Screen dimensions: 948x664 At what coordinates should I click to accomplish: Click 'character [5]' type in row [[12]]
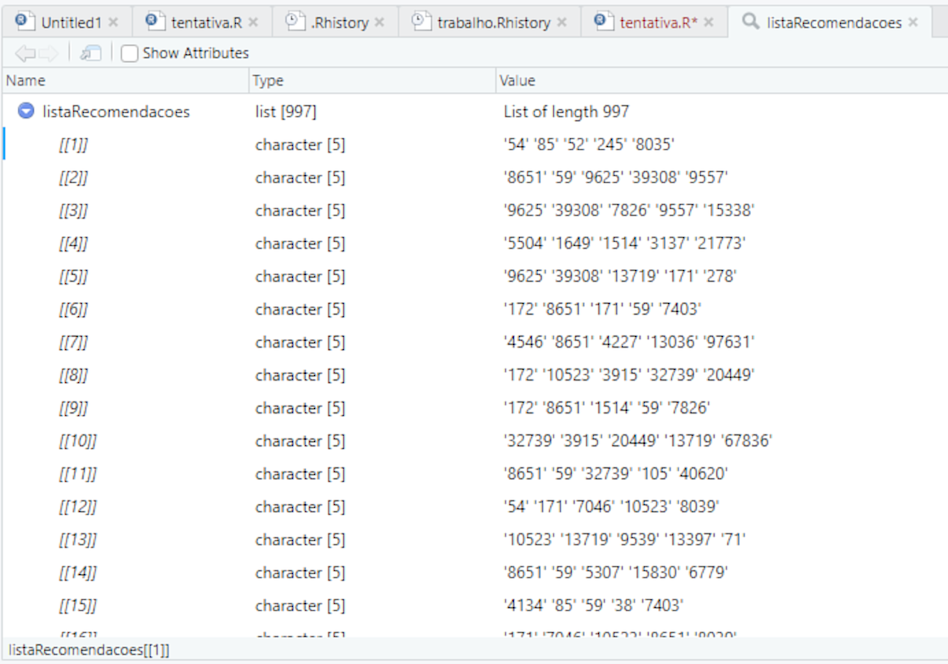(300, 506)
